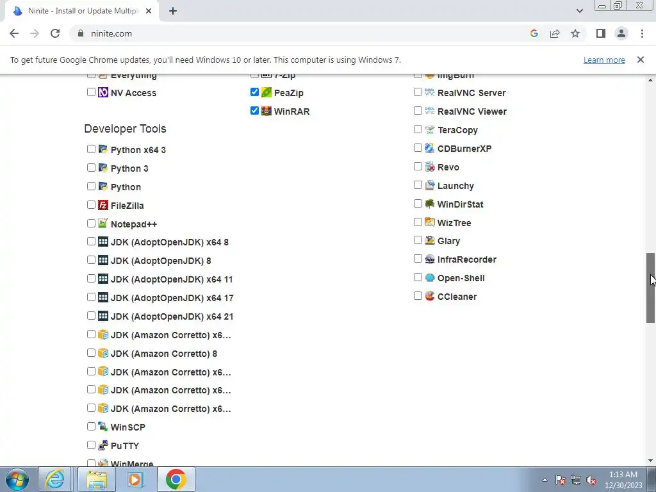Dismiss the Chrome update notification bar
The width and height of the screenshot is (656, 492).
coord(641,60)
